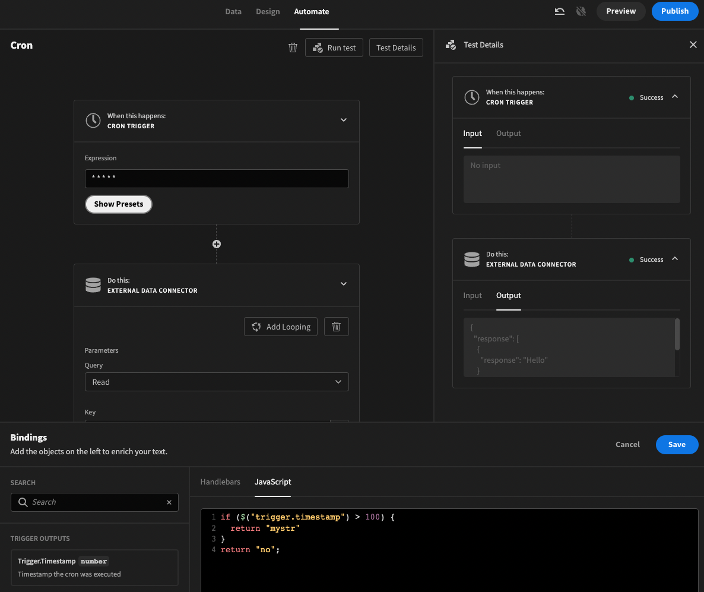Screen dimensions: 704x592
Task: Click the plus icon to add a step
Action: click(x=217, y=244)
